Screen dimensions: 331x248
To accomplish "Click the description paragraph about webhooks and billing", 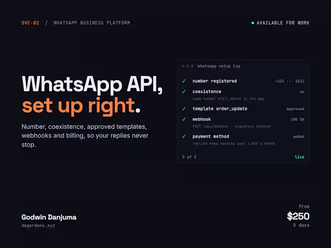I will tap(85, 136).
